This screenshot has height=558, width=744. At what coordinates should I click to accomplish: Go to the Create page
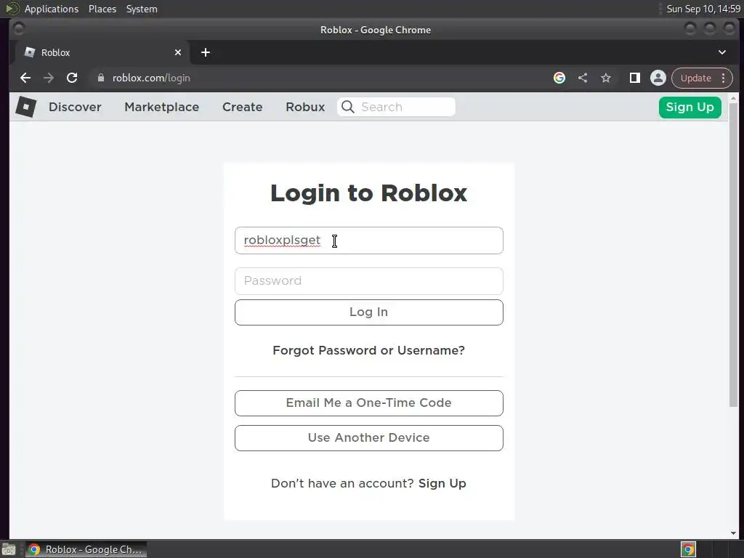point(243,107)
